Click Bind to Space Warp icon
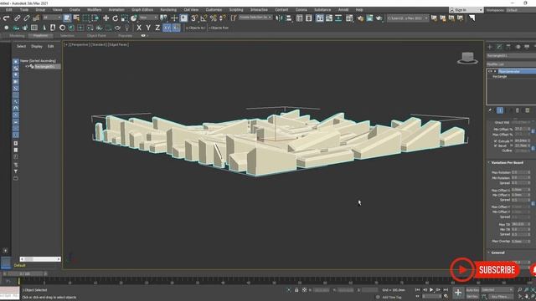 point(36,18)
